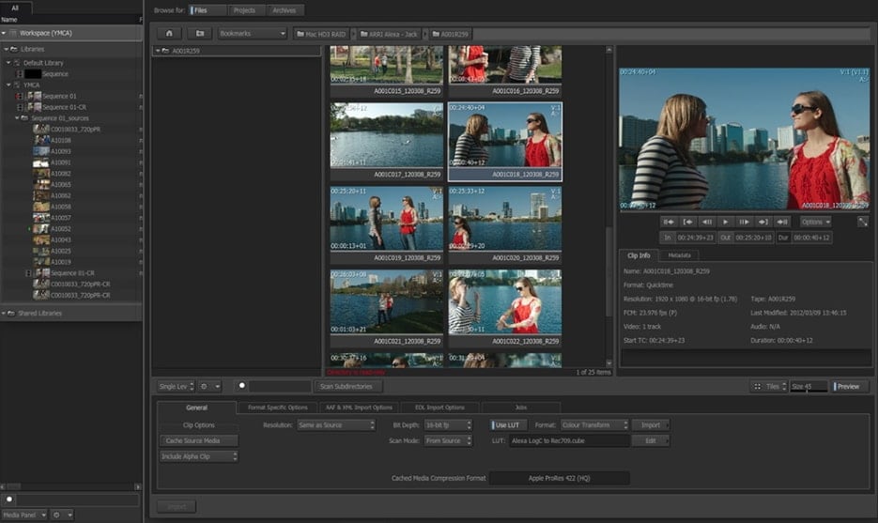Click the thumbnail Size 45 slider field
The width and height of the screenshot is (878, 523).
tap(808, 386)
